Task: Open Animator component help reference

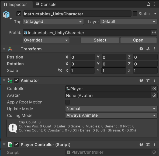Action: [141, 80]
